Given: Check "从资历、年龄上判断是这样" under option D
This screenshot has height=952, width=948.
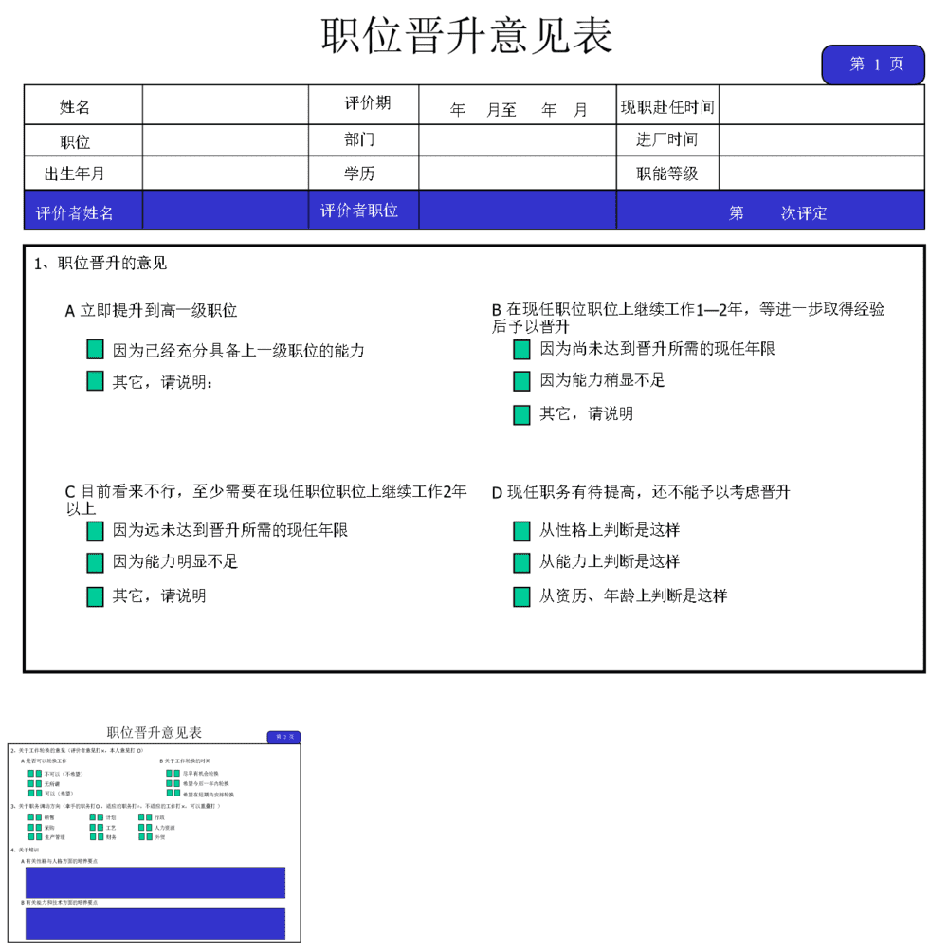Looking at the screenshot, I should pos(521,595).
